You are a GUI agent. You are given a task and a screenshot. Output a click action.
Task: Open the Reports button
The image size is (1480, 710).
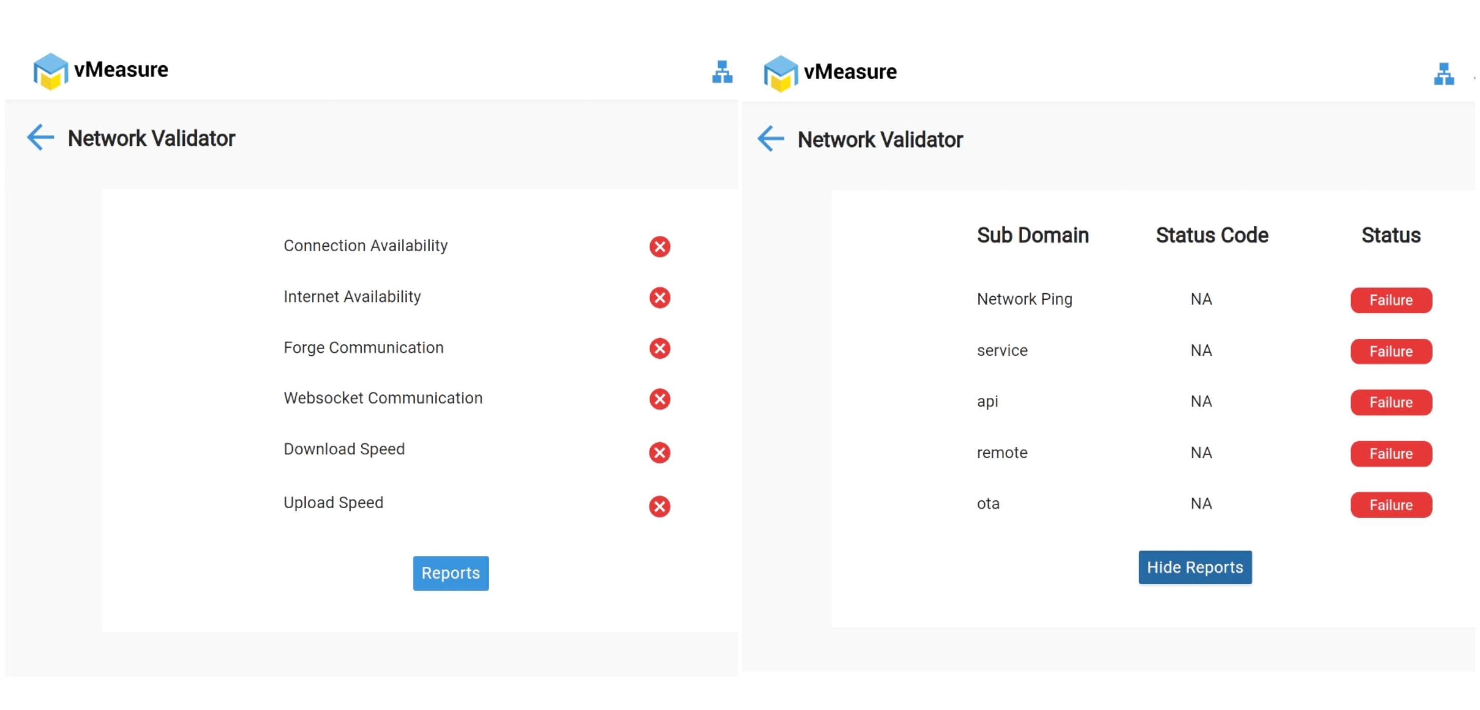[451, 573]
